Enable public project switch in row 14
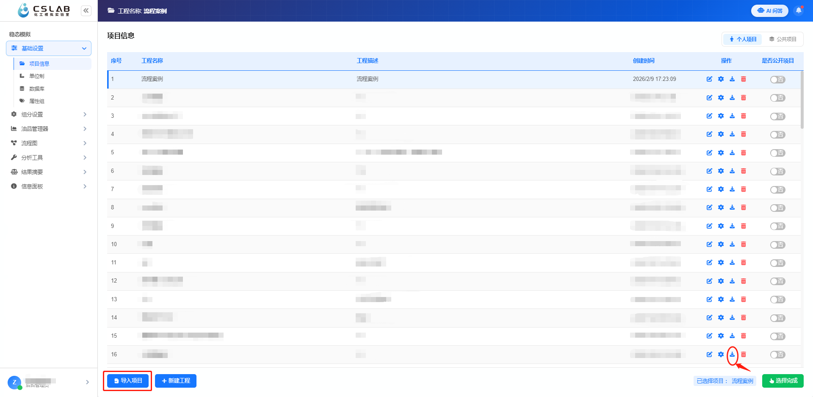This screenshot has width=813, height=397. [777, 318]
